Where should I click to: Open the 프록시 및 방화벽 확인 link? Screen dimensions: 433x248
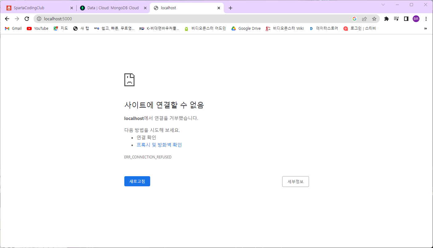point(159,145)
